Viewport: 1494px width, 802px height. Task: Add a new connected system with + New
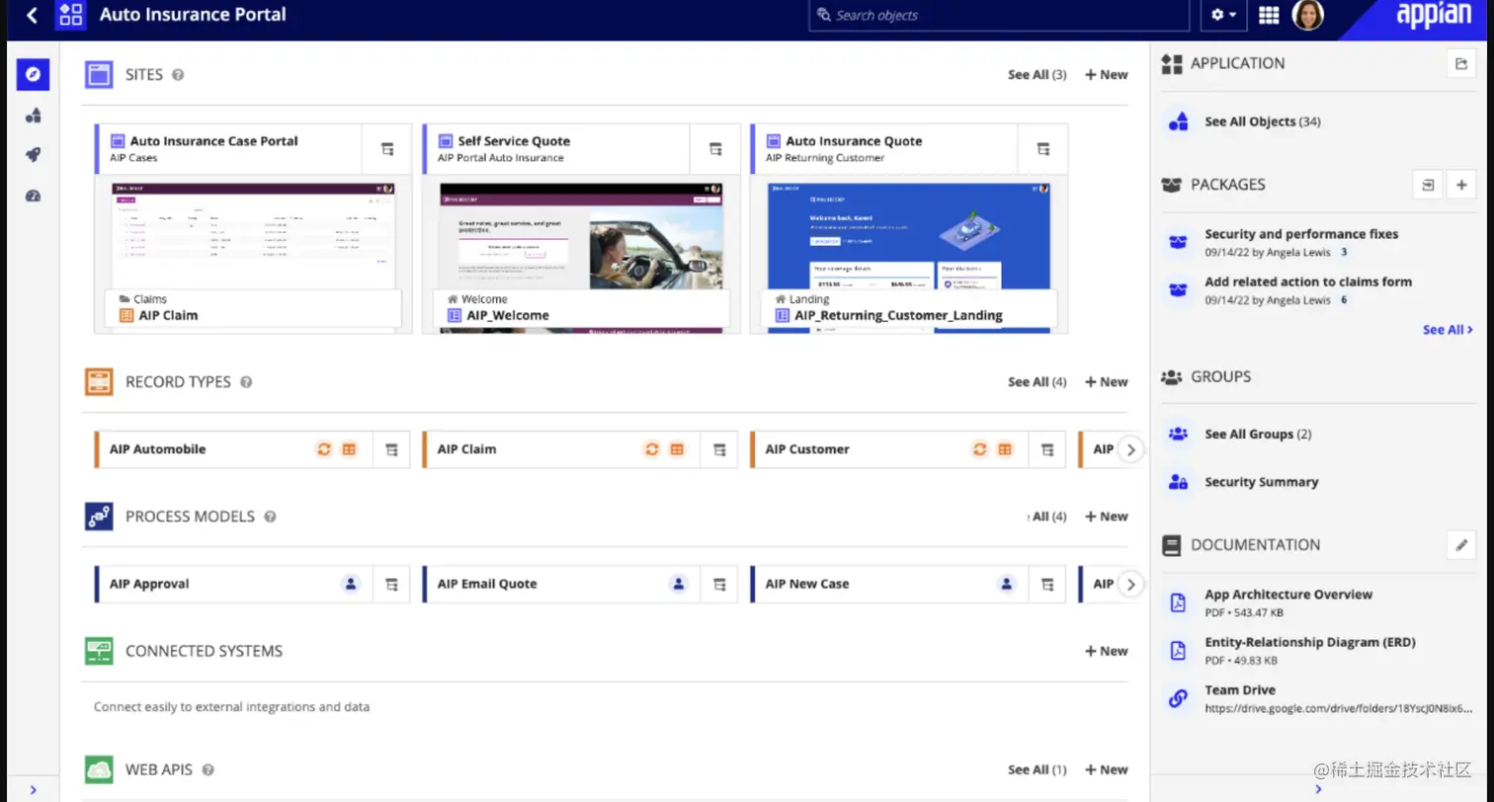pos(1106,651)
